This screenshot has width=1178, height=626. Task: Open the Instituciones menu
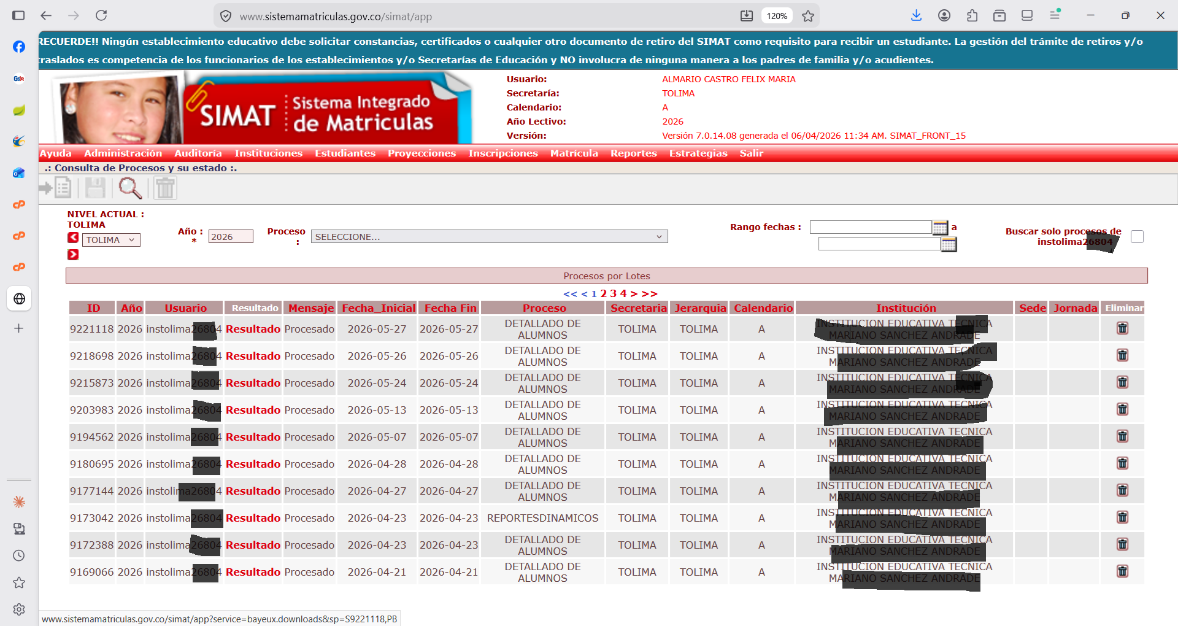tap(269, 153)
